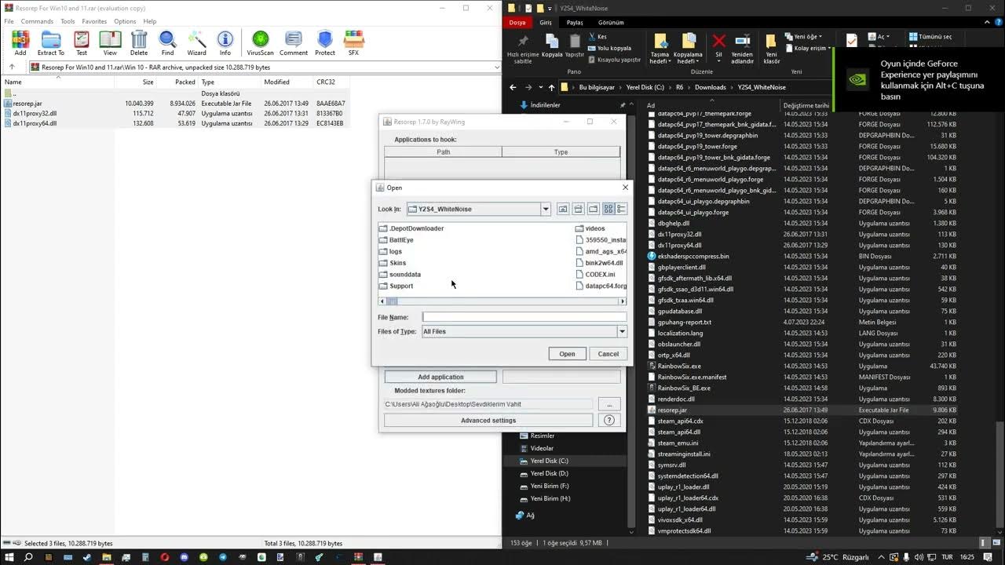Open the Look In folder dropdown
This screenshot has width=1005, height=565.
click(546, 210)
